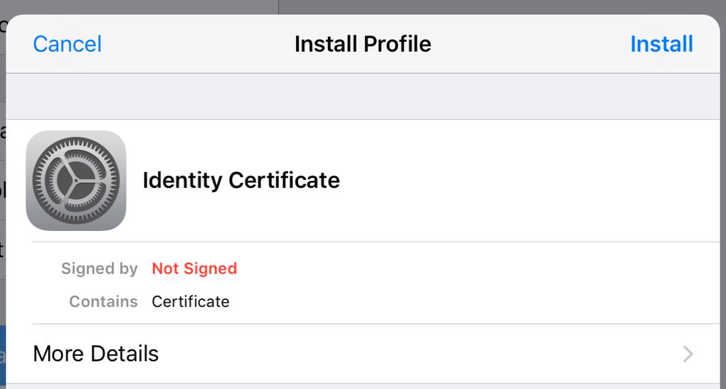Tap the empty middle of More Details row
Viewport: 726px width, 389px height.
(x=417, y=354)
